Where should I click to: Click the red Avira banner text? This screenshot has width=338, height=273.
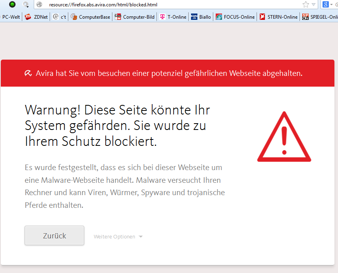(x=169, y=74)
